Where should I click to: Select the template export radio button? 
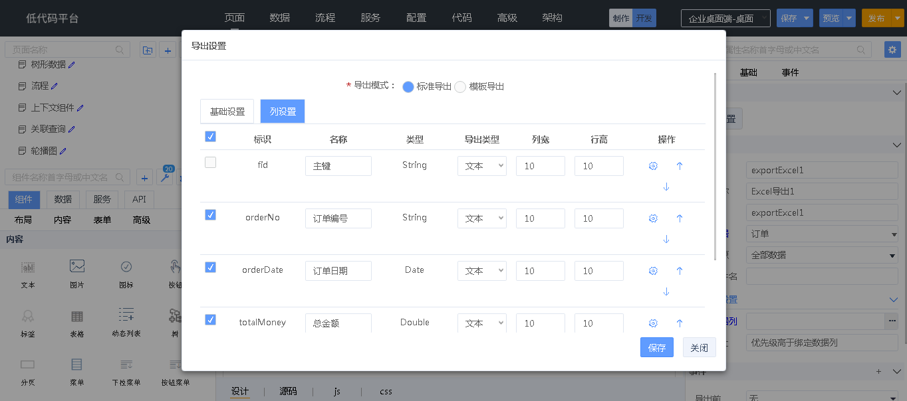pyautogui.click(x=460, y=87)
